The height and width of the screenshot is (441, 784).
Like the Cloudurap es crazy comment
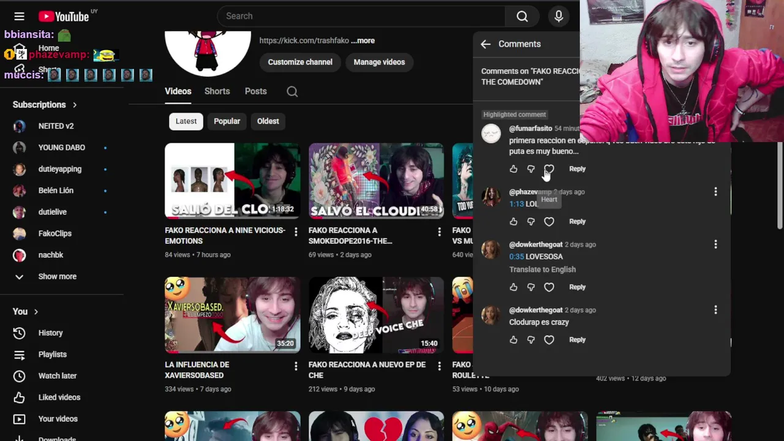(x=513, y=340)
